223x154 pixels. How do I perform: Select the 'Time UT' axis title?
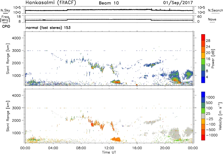click(x=109, y=152)
